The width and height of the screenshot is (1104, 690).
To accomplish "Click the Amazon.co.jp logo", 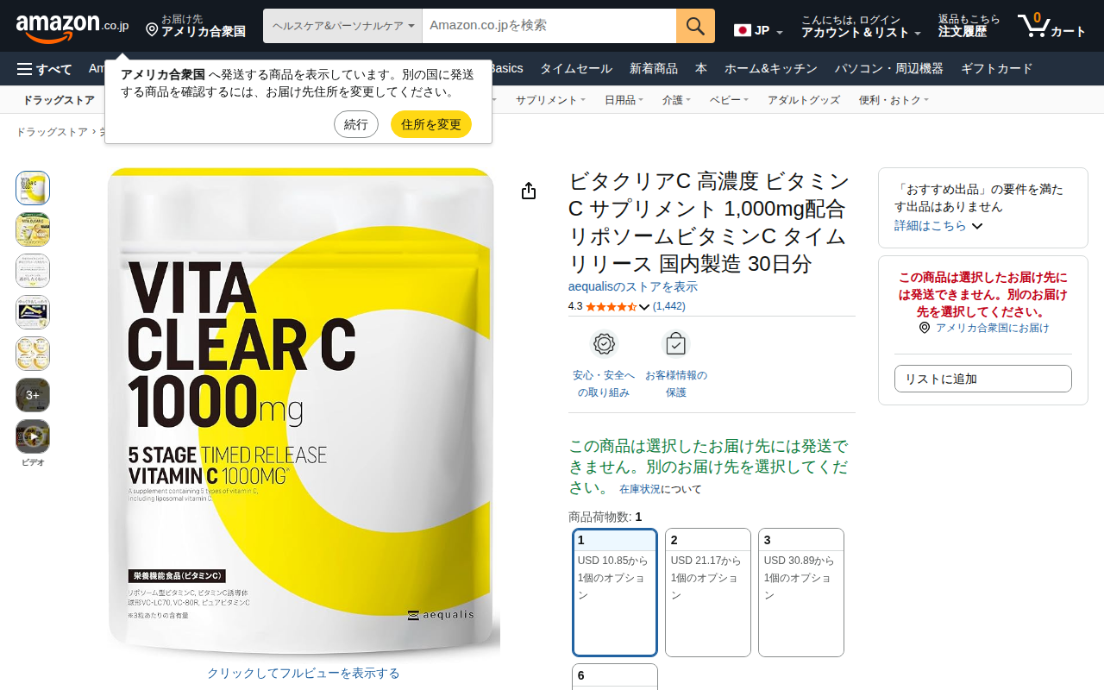I will [72, 27].
